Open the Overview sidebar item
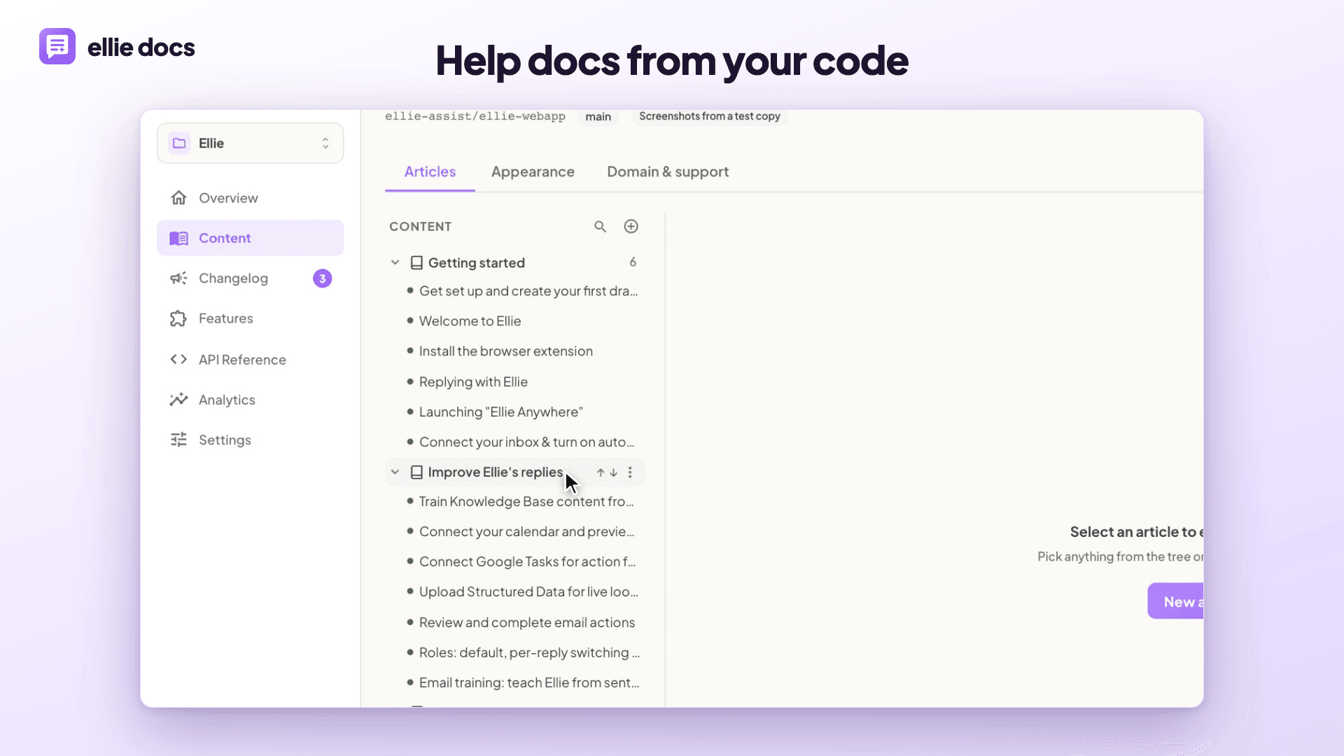The image size is (1344, 756). click(251, 198)
